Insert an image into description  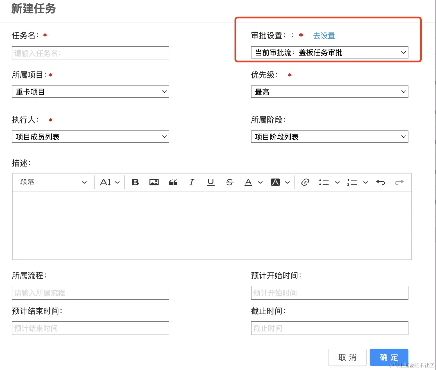154,182
